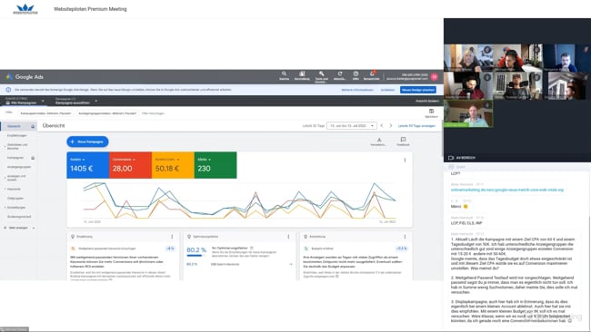Click the vertical scrollbar of the chat panel

(x=589, y=269)
